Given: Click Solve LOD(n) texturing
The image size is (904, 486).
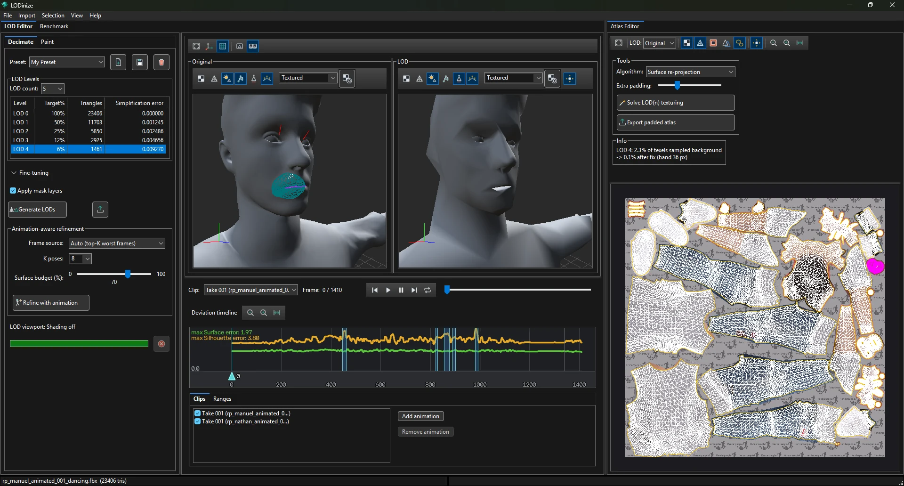Looking at the screenshot, I should tap(676, 103).
